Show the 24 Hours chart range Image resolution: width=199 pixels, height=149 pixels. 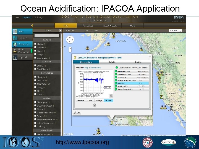[81, 100]
